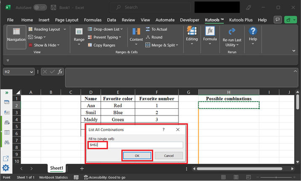Switch to the Kutools Plus tab
This screenshot has width=301, height=181.
pyautogui.click(x=241, y=20)
